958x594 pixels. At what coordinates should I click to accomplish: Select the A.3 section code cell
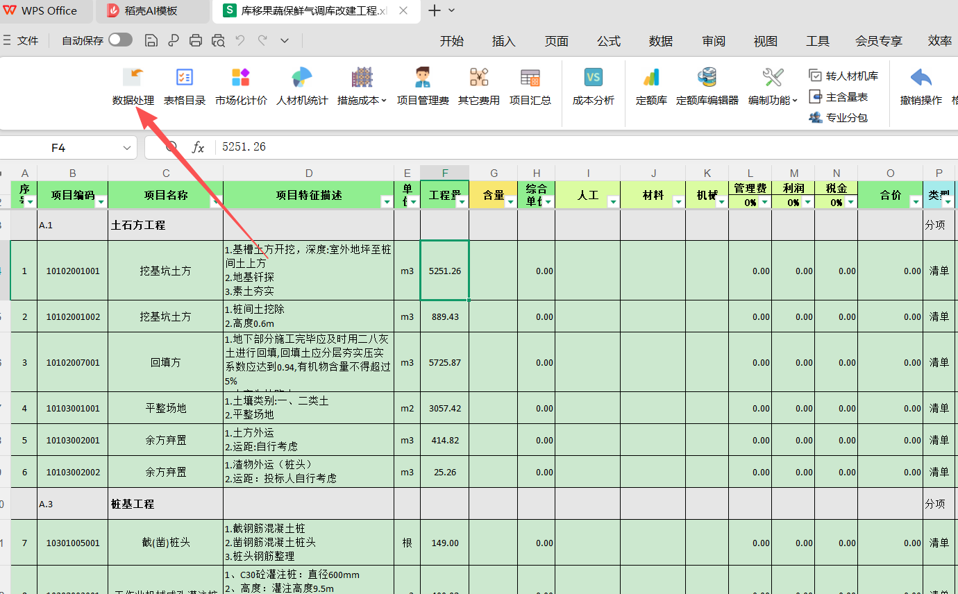point(73,504)
